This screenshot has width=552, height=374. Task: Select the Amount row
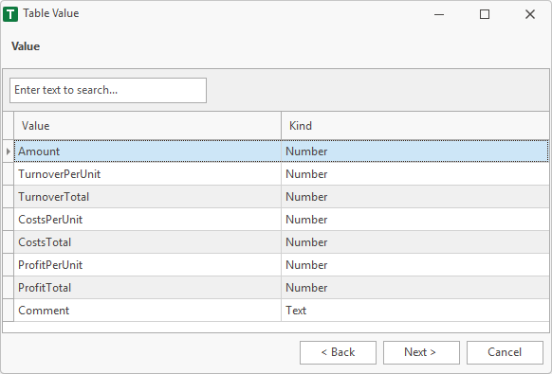pyautogui.click(x=282, y=151)
